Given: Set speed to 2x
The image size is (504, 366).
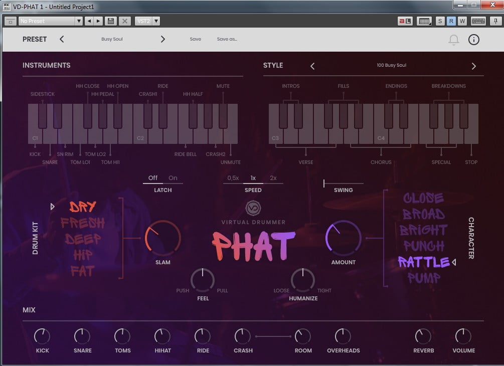Looking at the screenshot, I should point(273,178).
